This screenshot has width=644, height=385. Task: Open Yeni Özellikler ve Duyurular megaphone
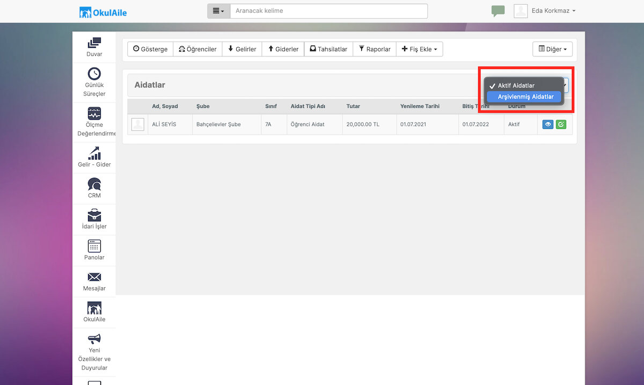(94, 339)
